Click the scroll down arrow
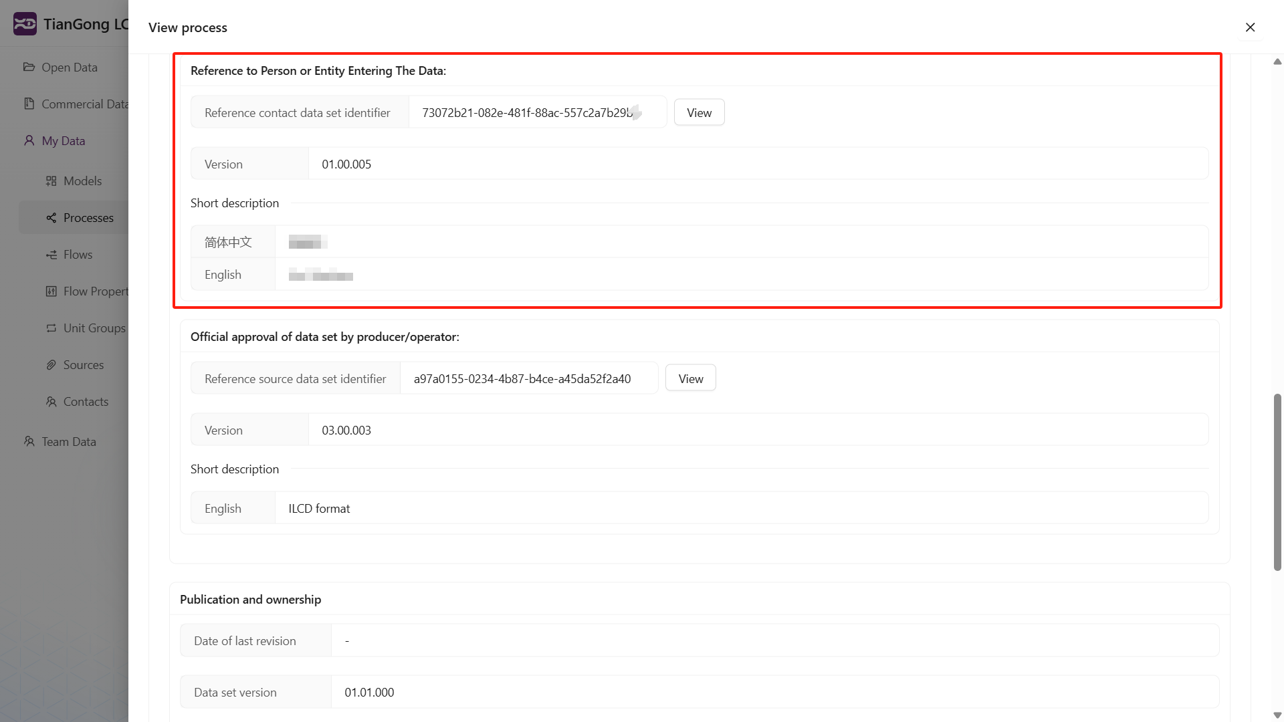 1277,715
